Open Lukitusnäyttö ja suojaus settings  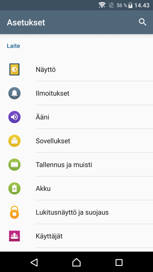[76, 212]
